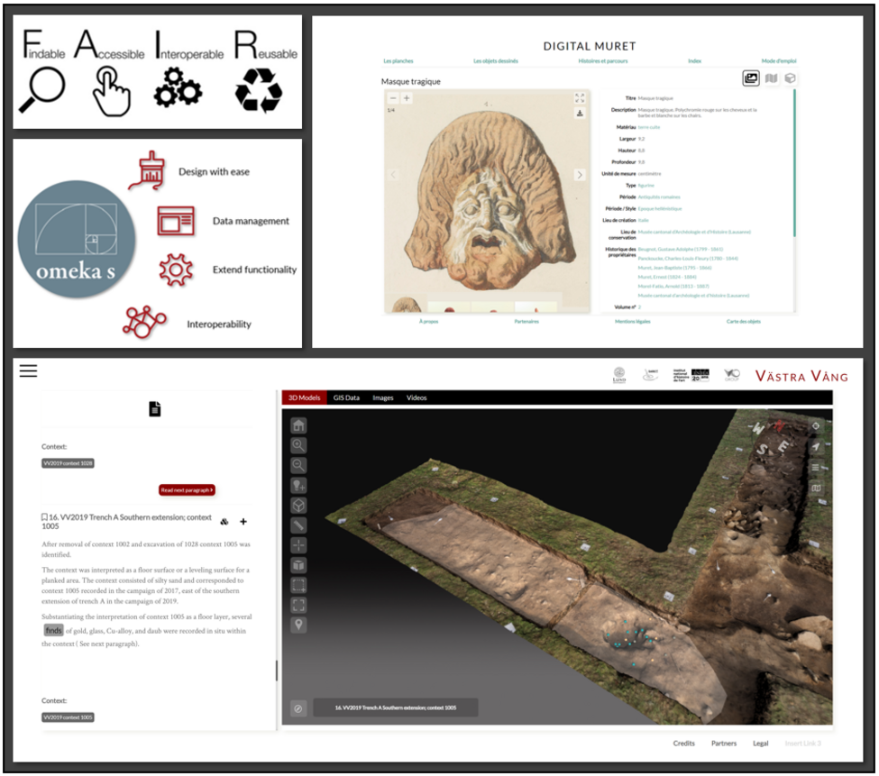Open the Images tab
Viewport: 879px width, 776px height.
click(x=383, y=397)
